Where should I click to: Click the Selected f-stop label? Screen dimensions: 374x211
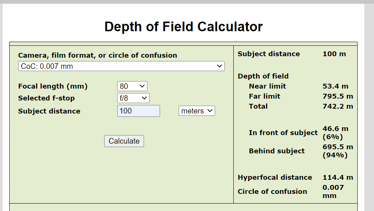pyautogui.click(x=46, y=98)
